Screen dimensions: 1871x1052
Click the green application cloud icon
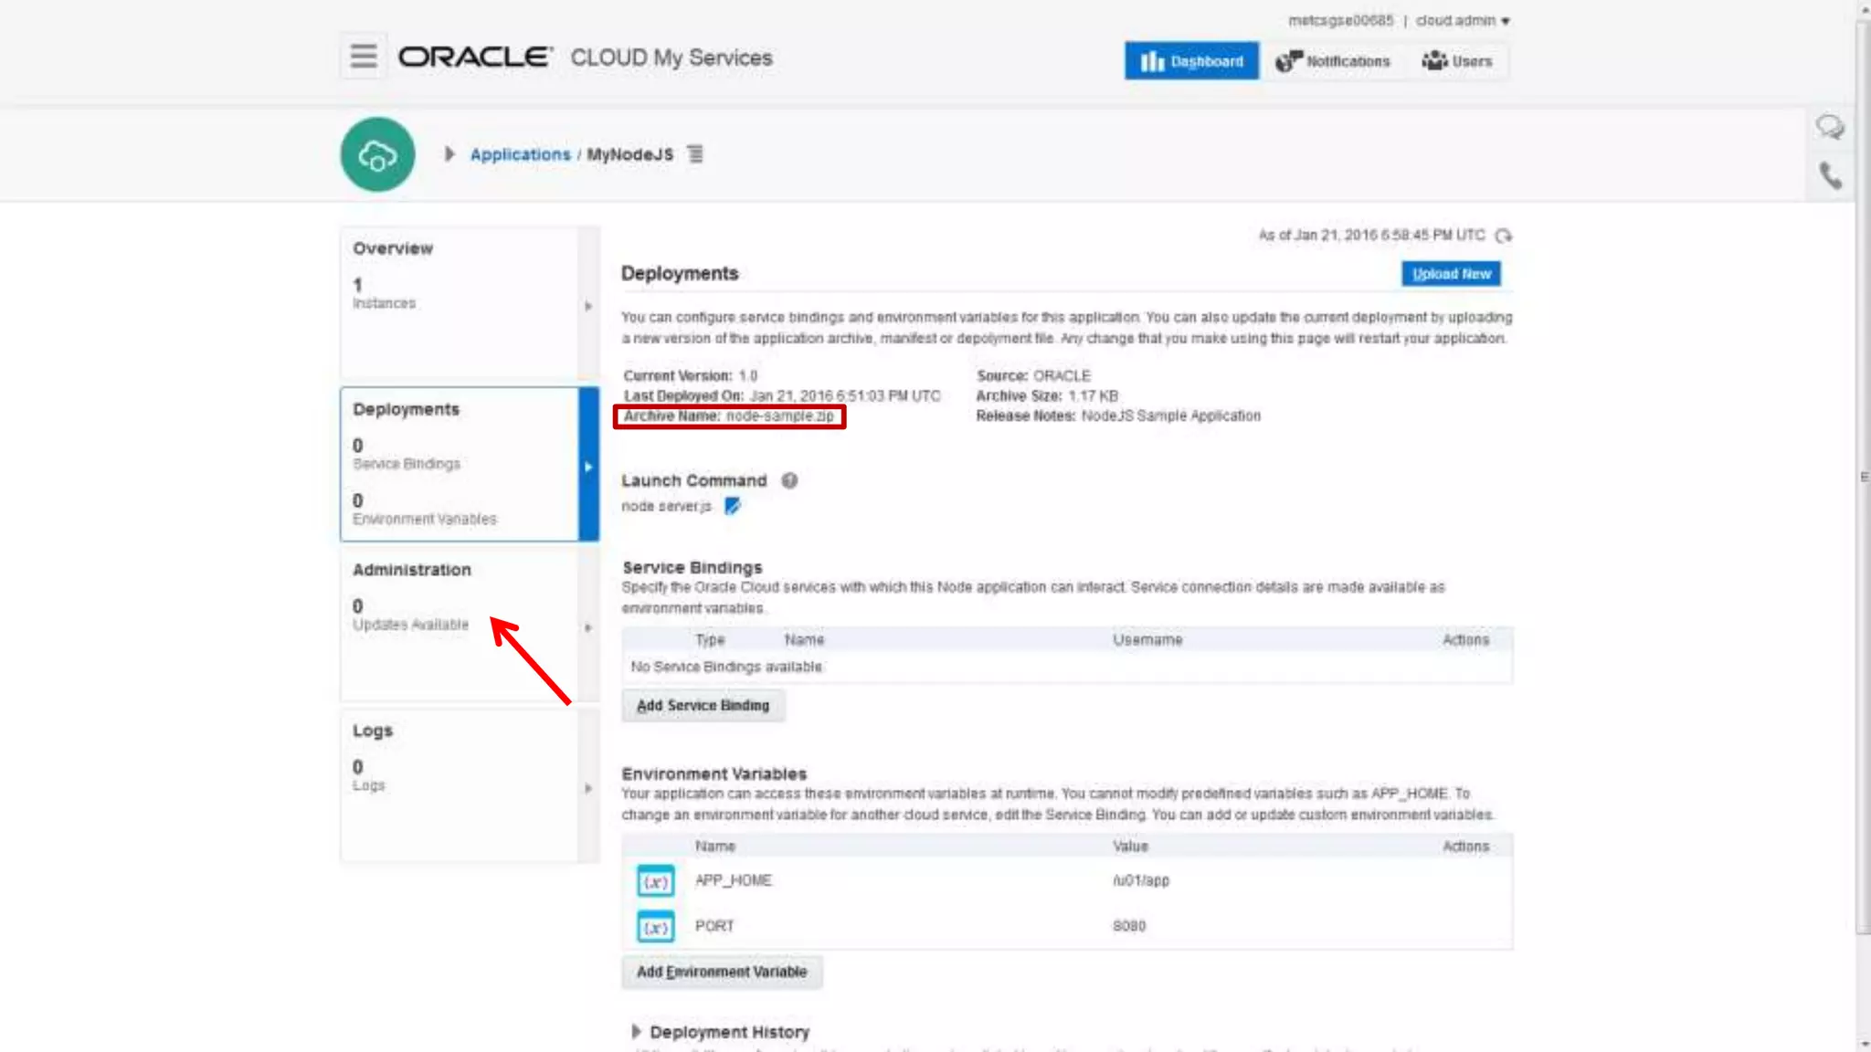[377, 154]
